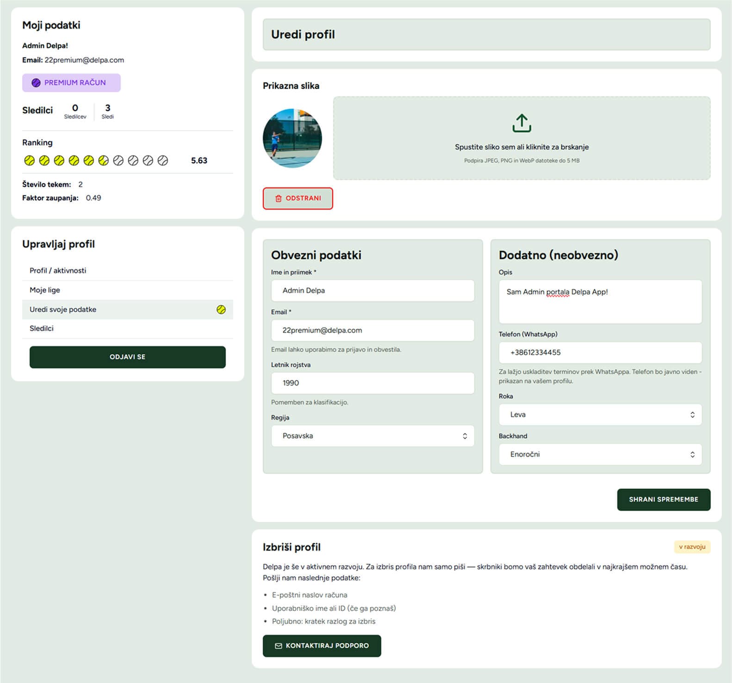Click the Ime in priimek input field
The height and width of the screenshot is (683, 732).
tap(372, 291)
